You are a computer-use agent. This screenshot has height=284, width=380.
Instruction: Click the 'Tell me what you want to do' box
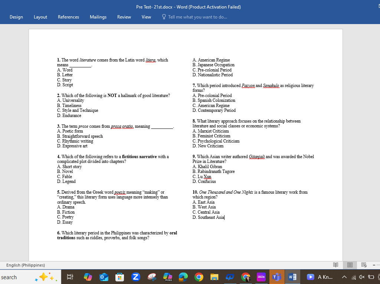coord(197,17)
